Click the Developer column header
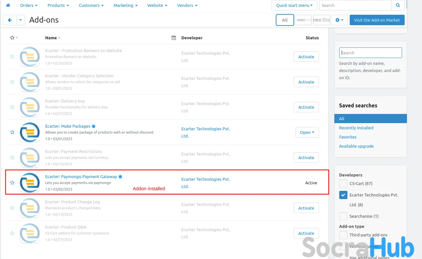 pyautogui.click(x=192, y=38)
